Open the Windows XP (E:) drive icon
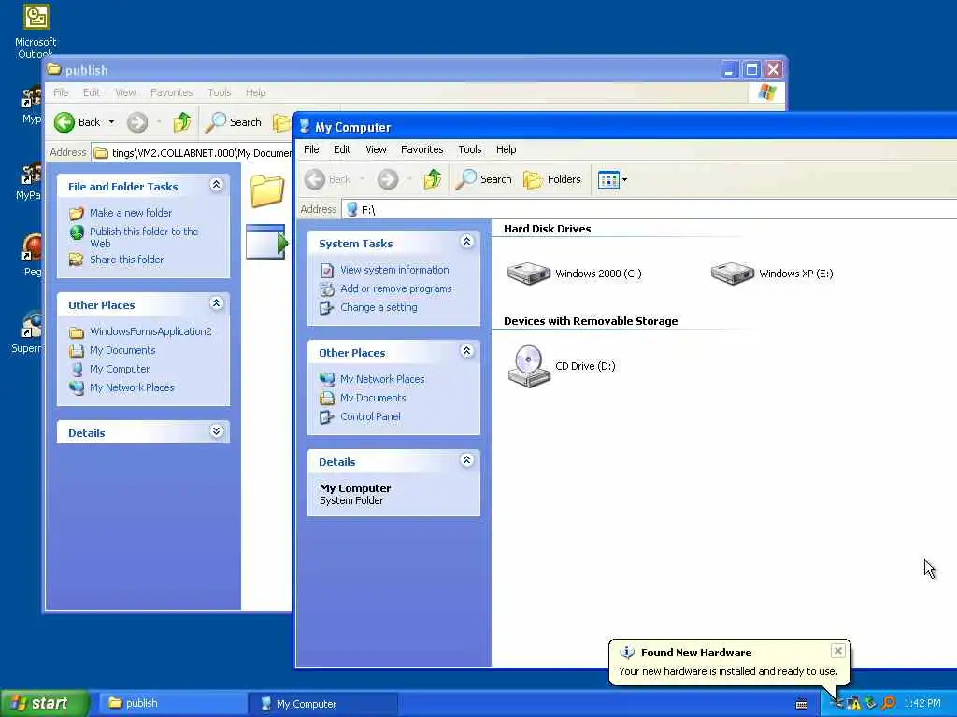This screenshot has width=957, height=717. click(x=733, y=274)
